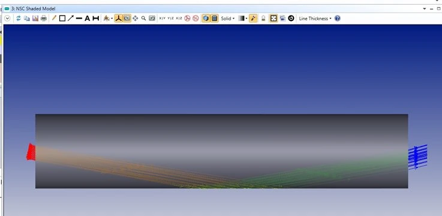Image resolution: width=442 pixels, height=216 pixels.
Task: Click the red crossed-circle icon
Action: point(196,19)
